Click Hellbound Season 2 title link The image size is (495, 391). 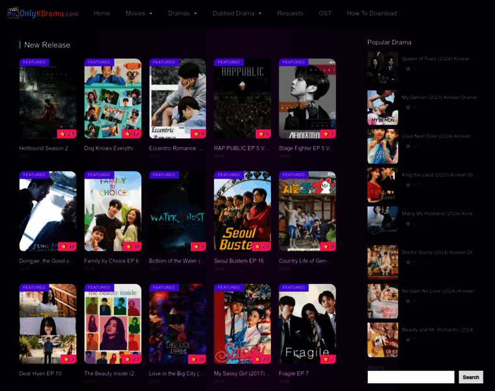pos(47,148)
